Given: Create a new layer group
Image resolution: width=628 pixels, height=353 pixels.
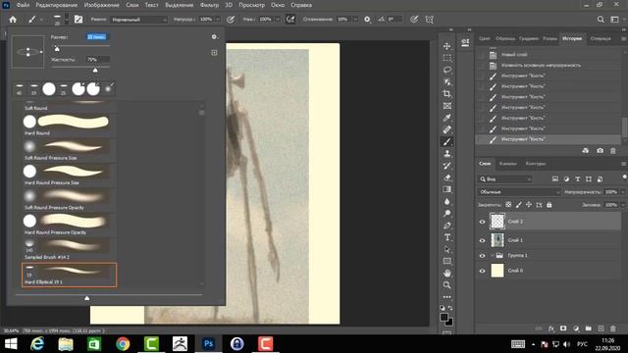Looking at the screenshot, I should pyautogui.click(x=588, y=328).
